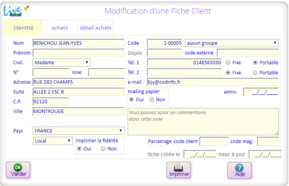Expand the aucun groupe dropdown

point(232,43)
